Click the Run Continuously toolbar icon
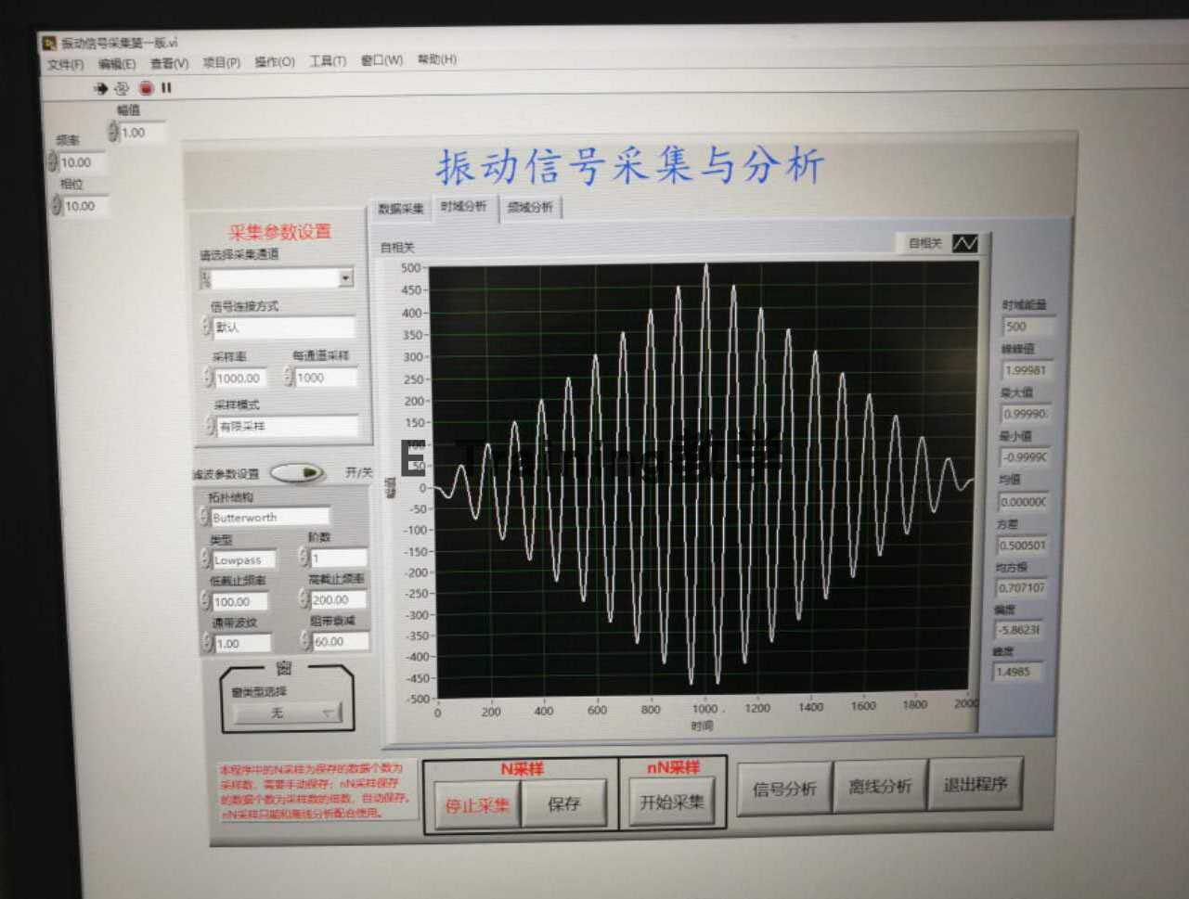 point(122,88)
